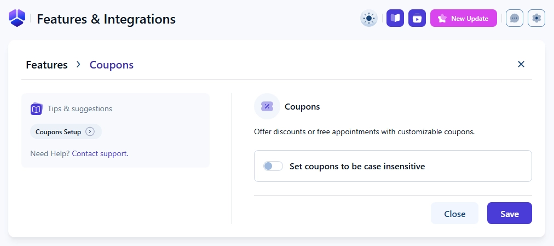554x246 pixels.
Task: Open the settings gear icon
Action: click(x=536, y=19)
